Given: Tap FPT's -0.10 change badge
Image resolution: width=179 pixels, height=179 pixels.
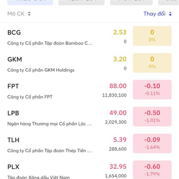Looking at the screenshot, I should point(152,89).
